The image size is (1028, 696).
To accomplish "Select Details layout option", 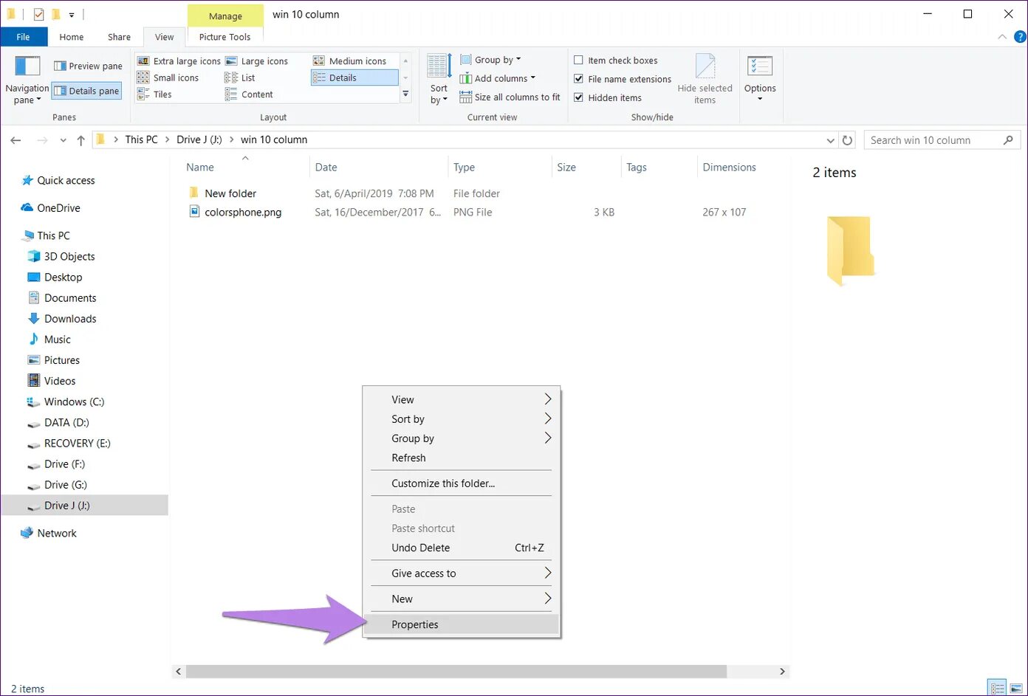I will click(354, 77).
